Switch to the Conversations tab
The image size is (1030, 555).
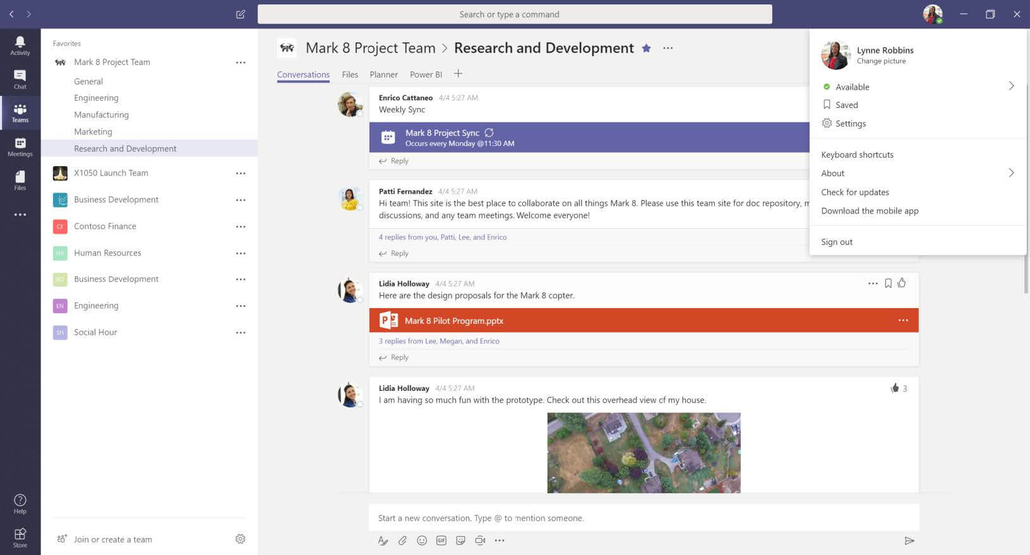pyautogui.click(x=303, y=75)
